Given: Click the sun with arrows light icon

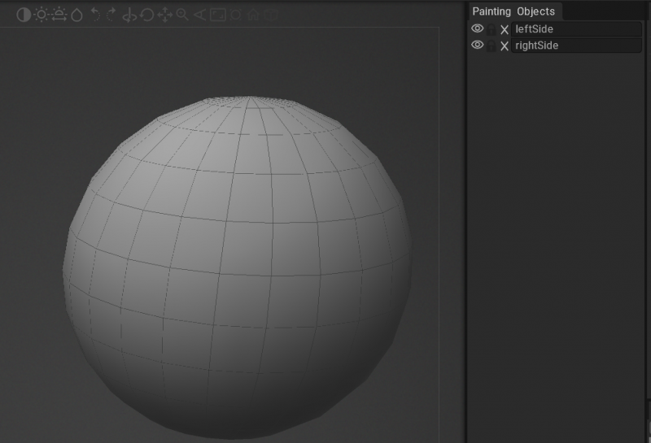Looking at the screenshot, I should [x=59, y=15].
